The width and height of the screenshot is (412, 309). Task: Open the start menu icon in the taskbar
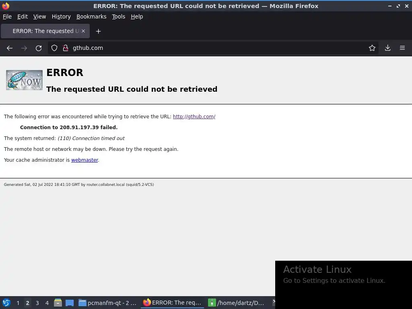click(6, 303)
